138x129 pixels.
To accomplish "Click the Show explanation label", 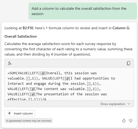I will [x=113, y=104].
